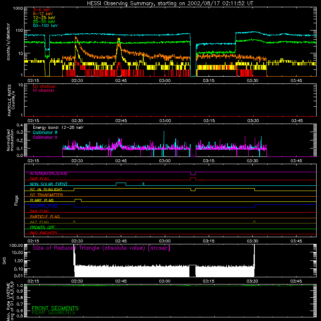Image resolution: width=321 pixels, height=321 pixels.
Task: Click the PARTICLE_FLAG label
Action: tap(45, 217)
